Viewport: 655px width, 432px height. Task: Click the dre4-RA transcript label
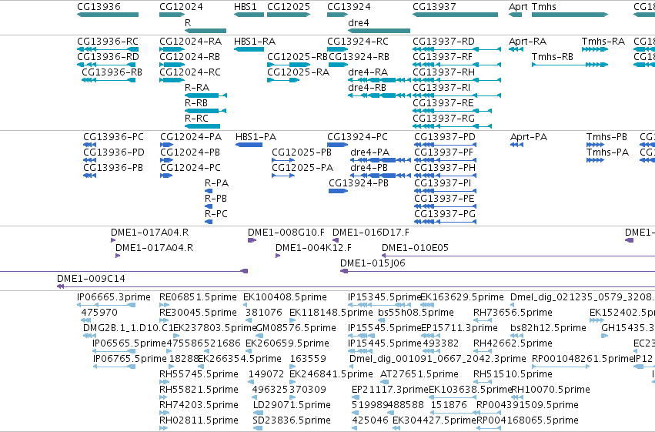368,72
